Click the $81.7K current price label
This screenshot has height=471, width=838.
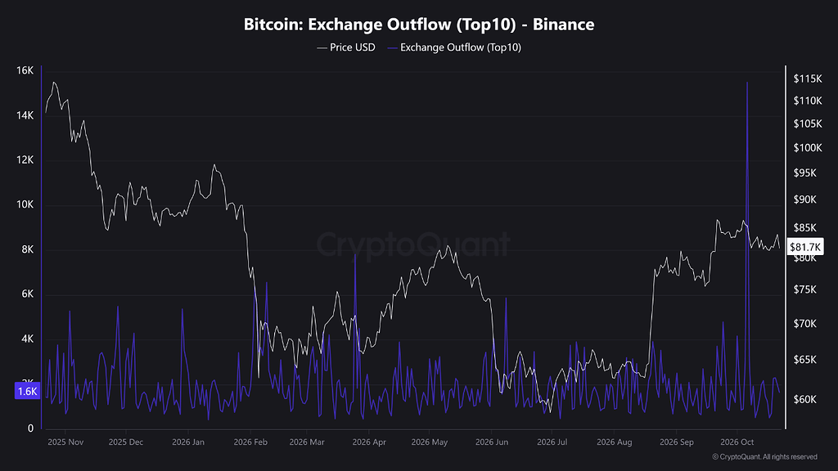click(805, 247)
